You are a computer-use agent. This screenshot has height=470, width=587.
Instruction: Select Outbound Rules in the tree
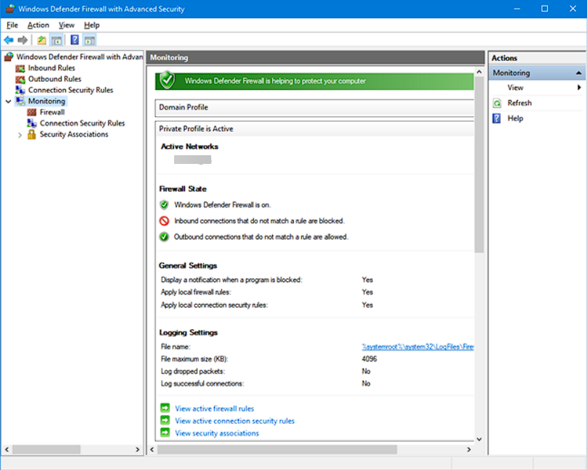tap(54, 79)
